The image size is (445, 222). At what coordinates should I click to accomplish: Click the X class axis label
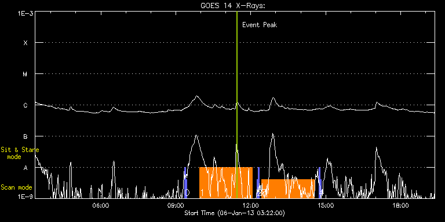pyautogui.click(x=25, y=43)
